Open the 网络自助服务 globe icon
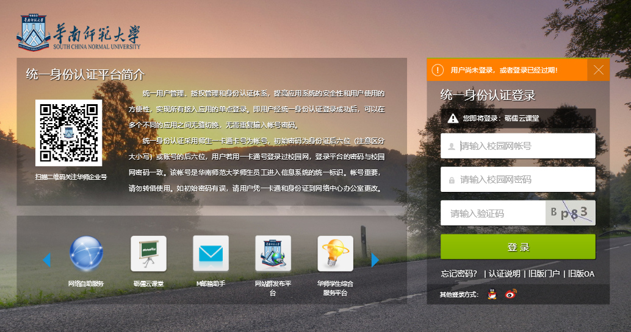 (86, 253)
